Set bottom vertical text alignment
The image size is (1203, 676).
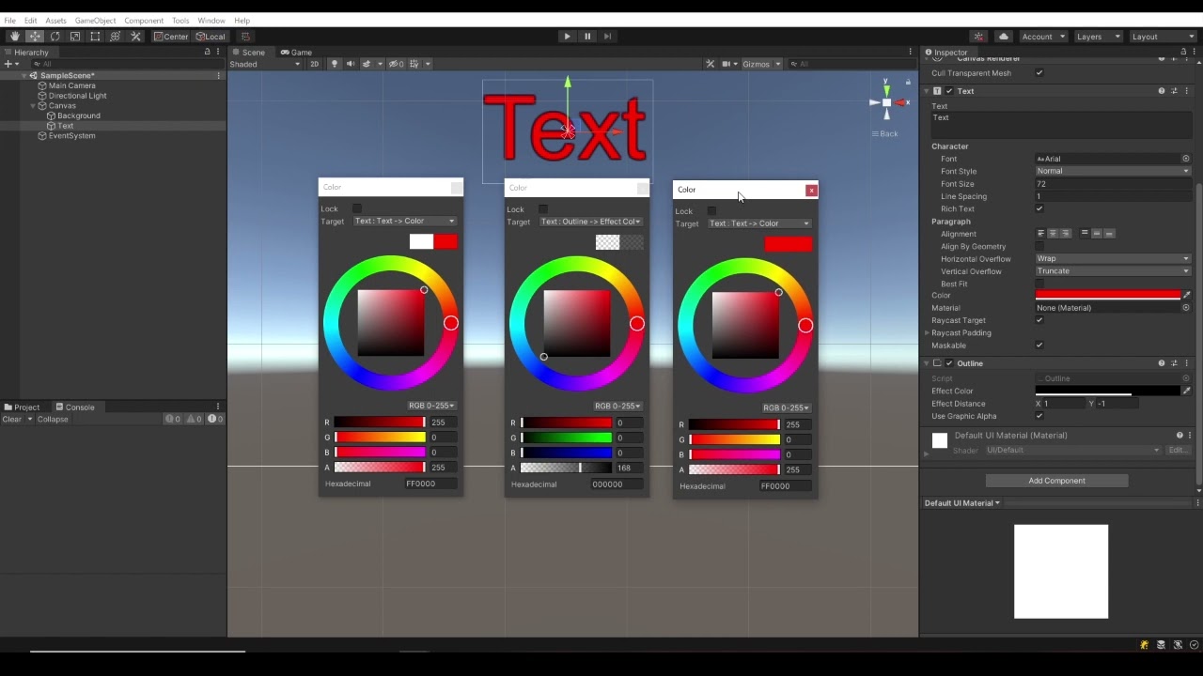(1109, 234)
